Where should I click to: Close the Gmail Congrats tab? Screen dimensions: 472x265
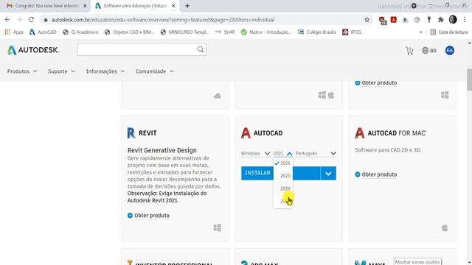pos(85,6)
